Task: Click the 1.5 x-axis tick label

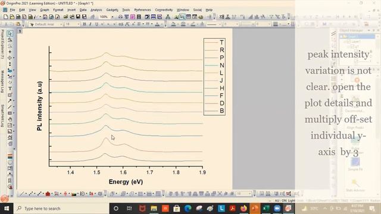Action: (96, 172)
